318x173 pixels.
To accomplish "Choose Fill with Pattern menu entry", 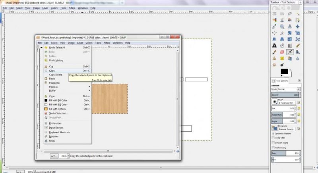I will pos(58,109).
